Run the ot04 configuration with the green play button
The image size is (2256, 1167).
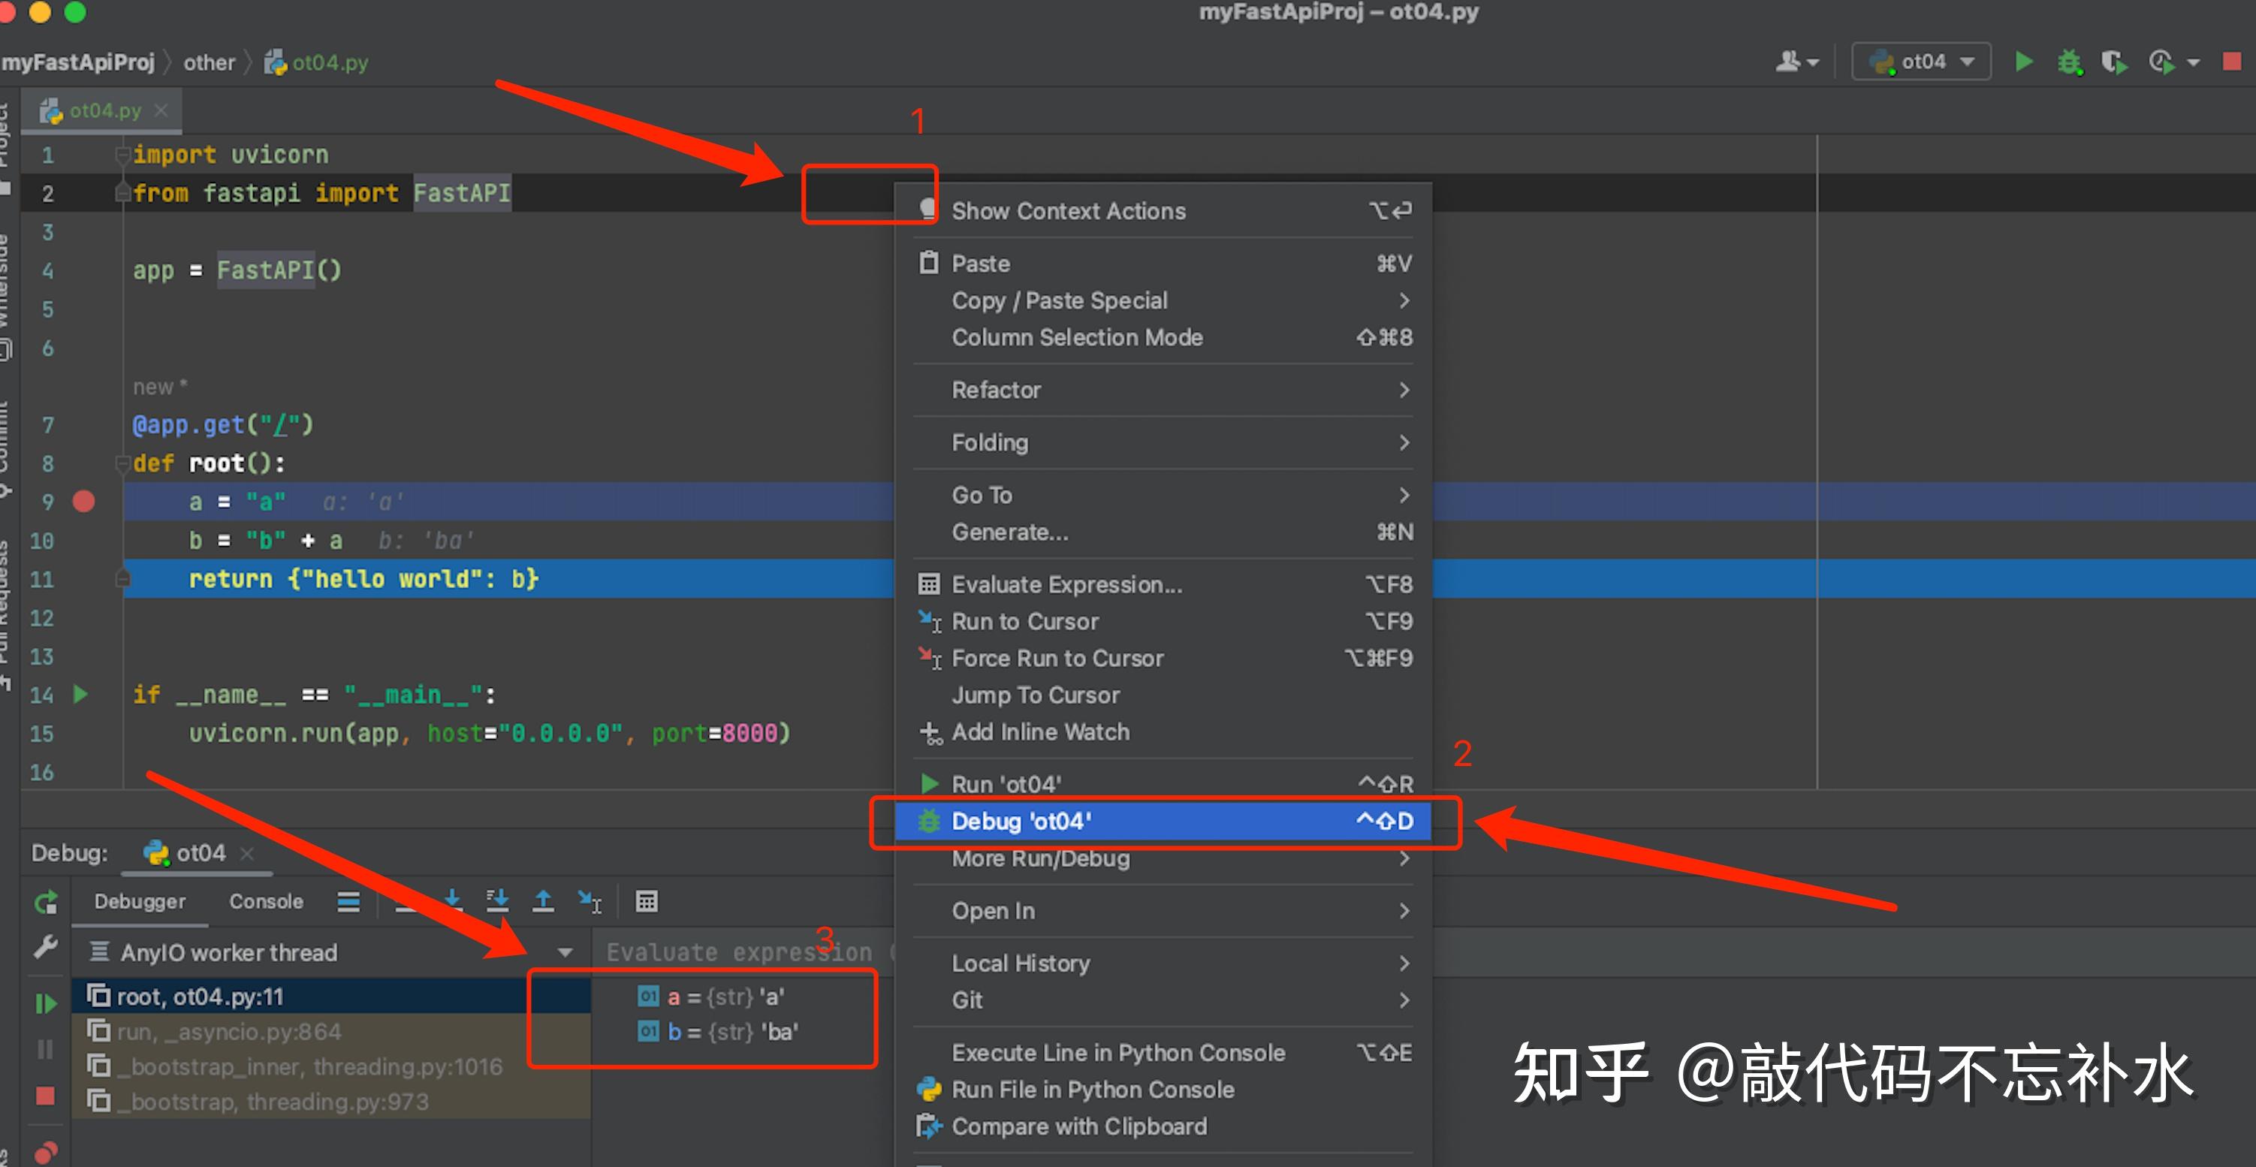[2025, 63]
